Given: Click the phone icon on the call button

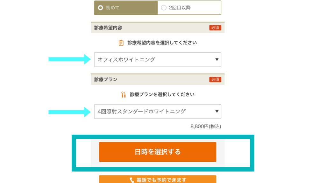Looking at the screenshot, I should 132,180.
